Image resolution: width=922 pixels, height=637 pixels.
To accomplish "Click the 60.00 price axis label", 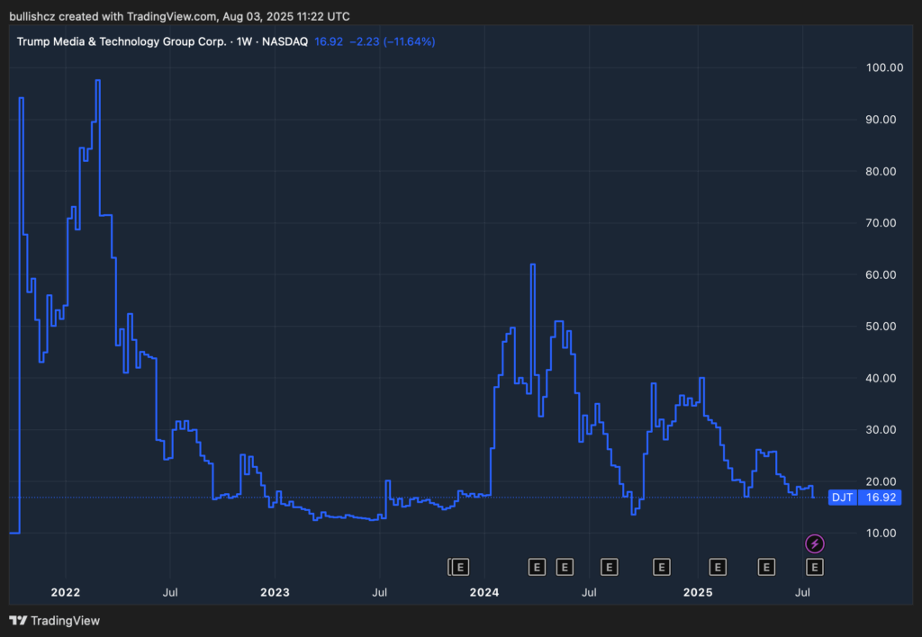I will (x=881, y=274).
